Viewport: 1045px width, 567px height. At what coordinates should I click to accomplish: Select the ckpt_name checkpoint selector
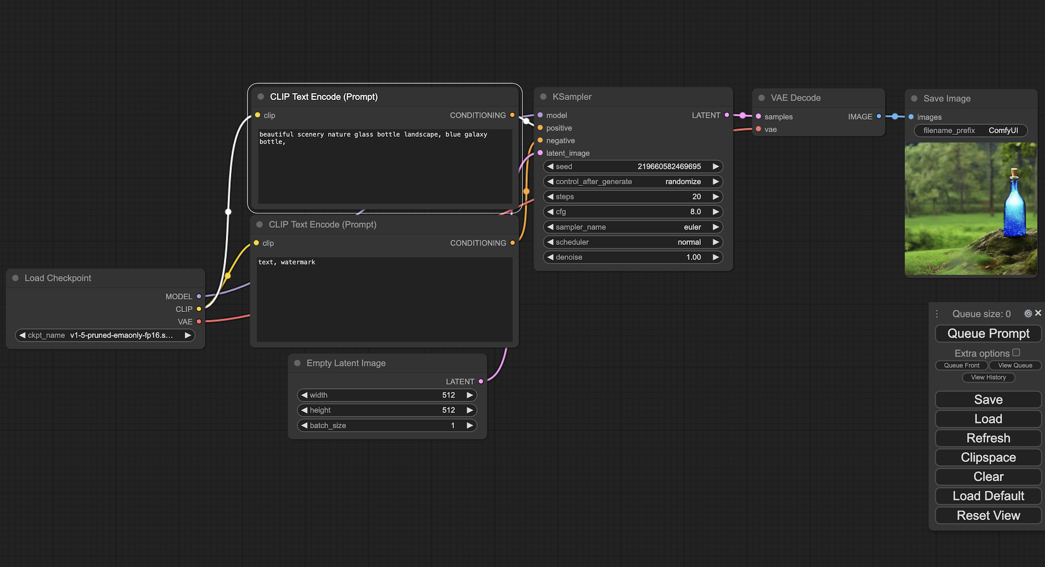click(x=105, y=335)
